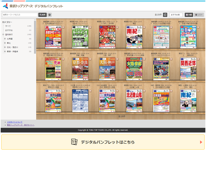Expand the 北海道 category node

point(5,39)
